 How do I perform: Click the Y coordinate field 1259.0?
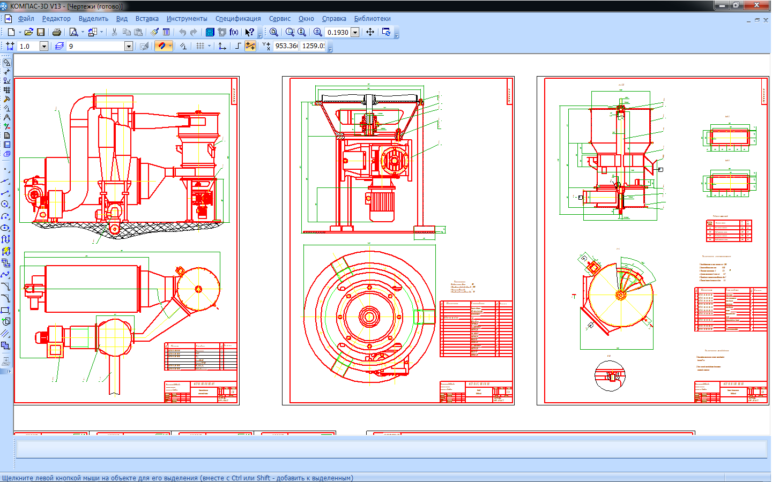click(x=313, y=46)
